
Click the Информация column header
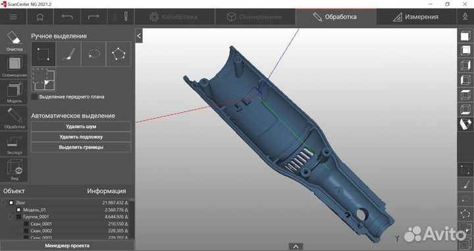pos(107,191)
